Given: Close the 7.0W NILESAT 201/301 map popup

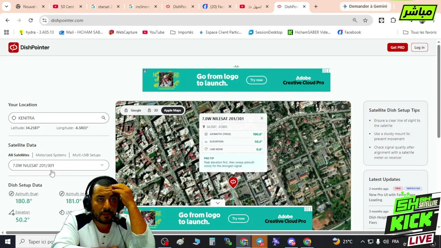Looking at the screenshot, I should (262, 118).
